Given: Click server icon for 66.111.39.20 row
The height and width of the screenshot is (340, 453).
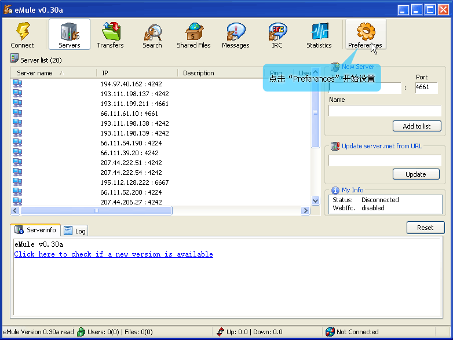Looking at the screenshot, I should [17, 152].
